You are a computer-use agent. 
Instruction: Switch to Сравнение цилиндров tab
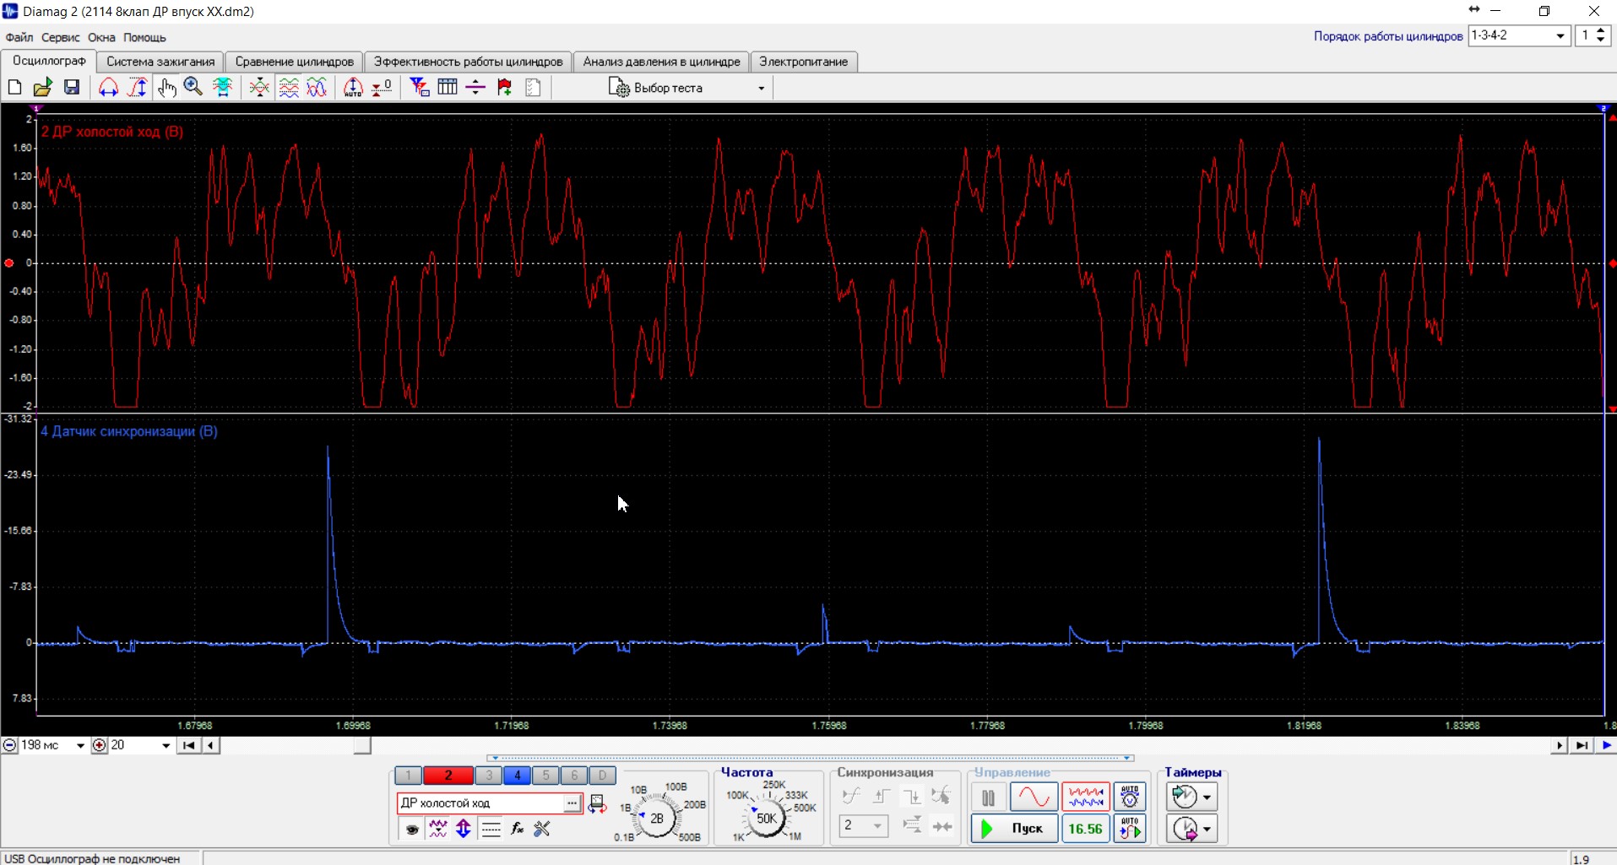(294, 62)
